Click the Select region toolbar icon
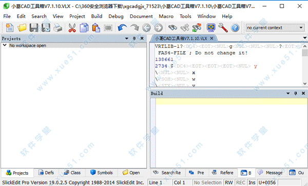This screenshot has width=308, height=186. (x=108, y=28)
